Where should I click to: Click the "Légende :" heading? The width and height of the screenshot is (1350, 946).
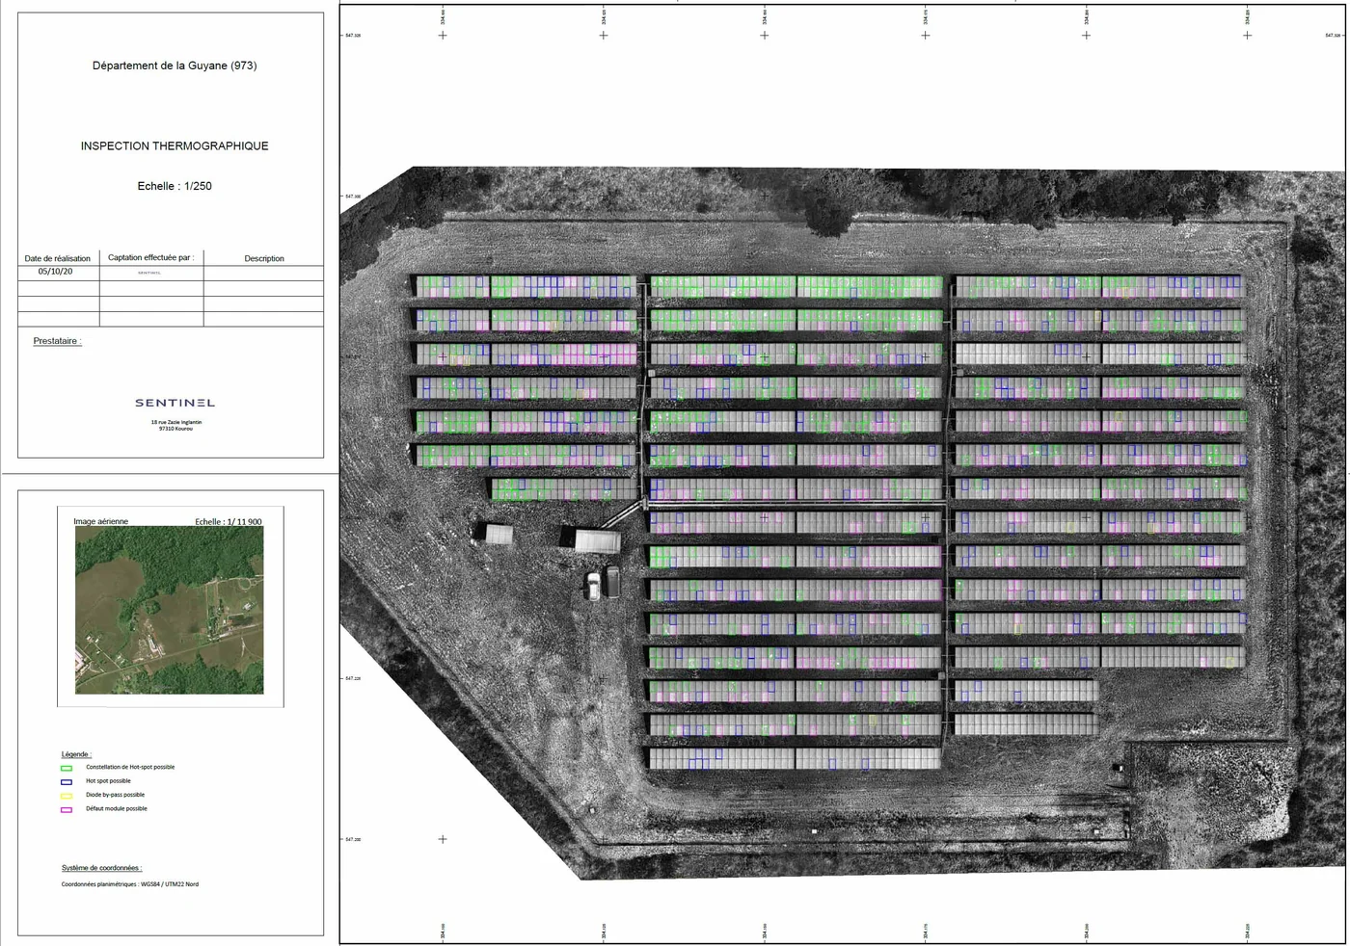pos(76,754)
